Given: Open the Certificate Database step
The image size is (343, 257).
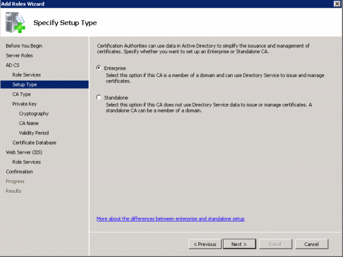Looking at the screenshot, I should coord(34,143).
